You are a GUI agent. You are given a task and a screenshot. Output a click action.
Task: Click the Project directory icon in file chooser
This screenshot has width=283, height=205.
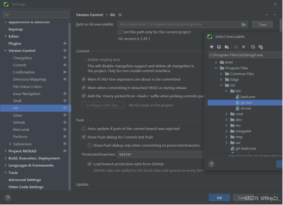click(227, 47)
